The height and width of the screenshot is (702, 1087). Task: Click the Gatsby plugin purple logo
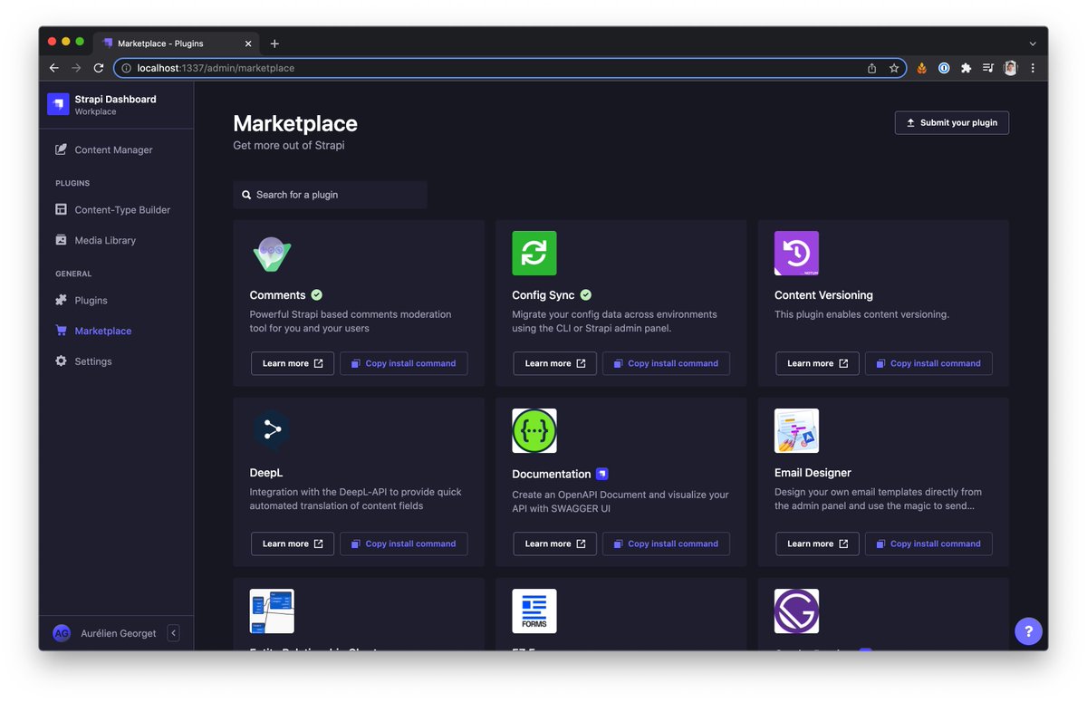point(796,611)
